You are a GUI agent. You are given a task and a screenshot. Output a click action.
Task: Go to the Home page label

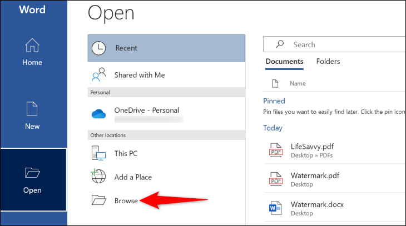coord(32,62)
